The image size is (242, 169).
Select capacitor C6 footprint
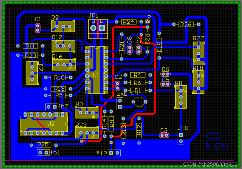(x=165, y=74)
